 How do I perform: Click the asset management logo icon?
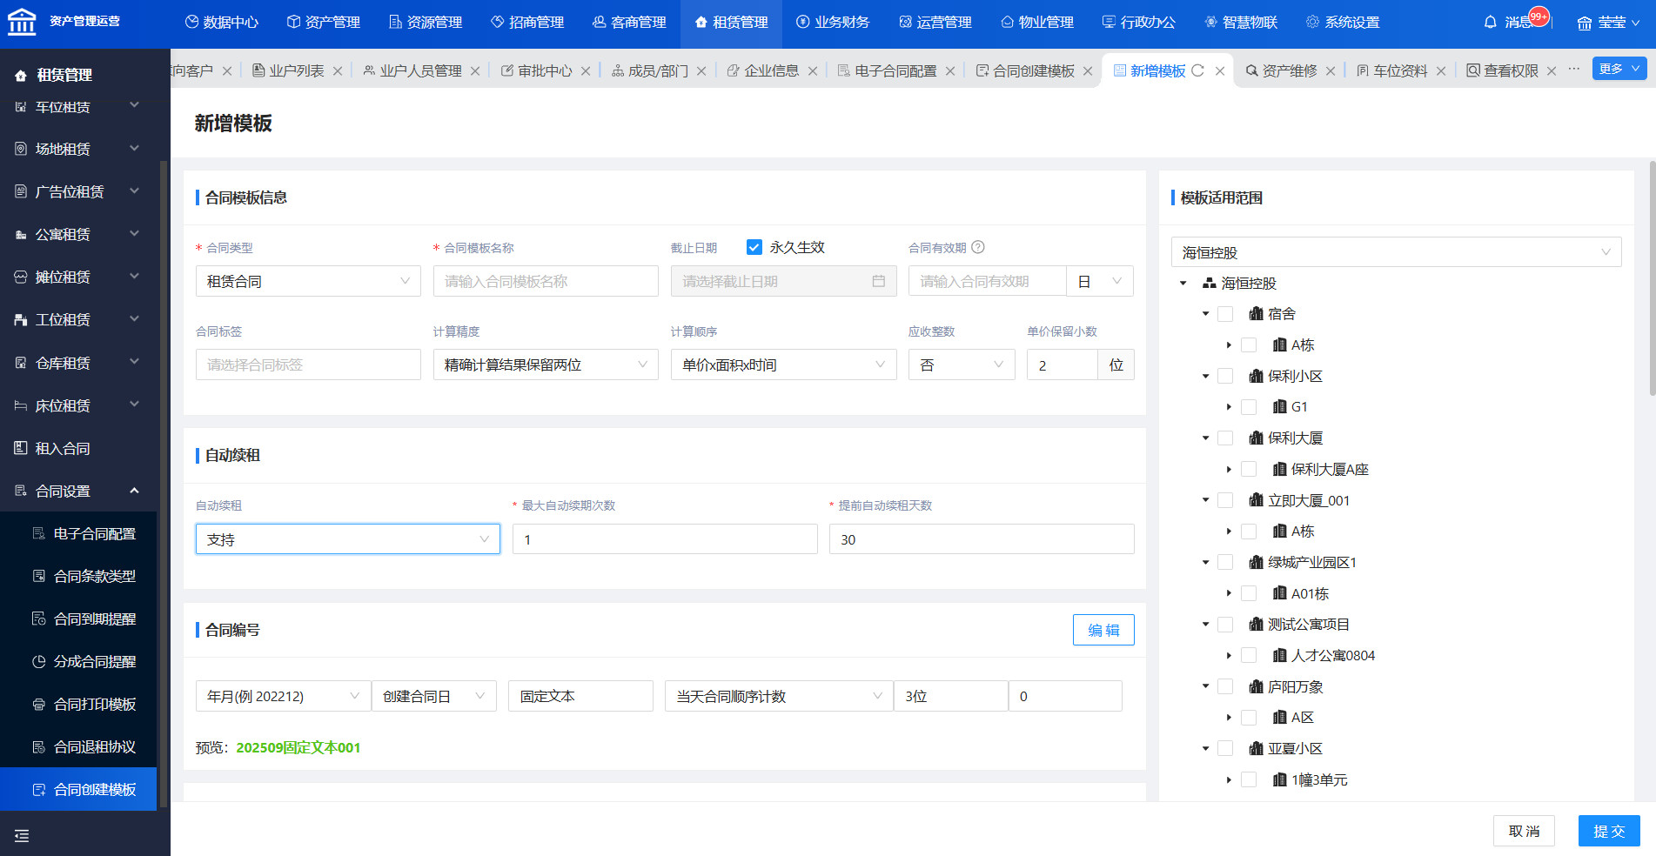tap(22, 22)
